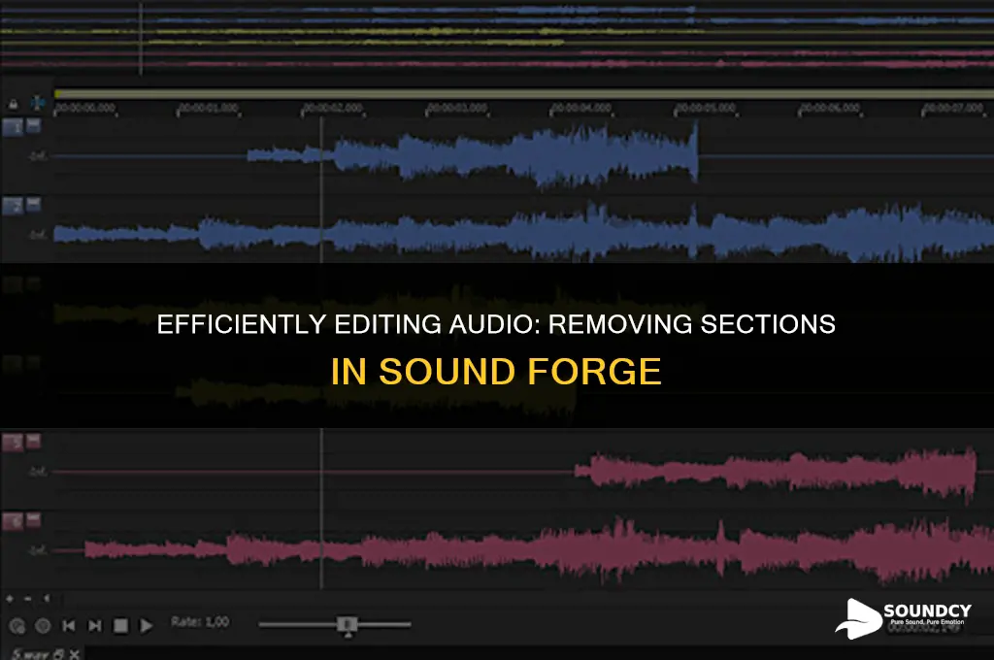
Task: Click the 00:00:03.000 ruler marker
Action: pyautogui.click(x=456, y=109)
